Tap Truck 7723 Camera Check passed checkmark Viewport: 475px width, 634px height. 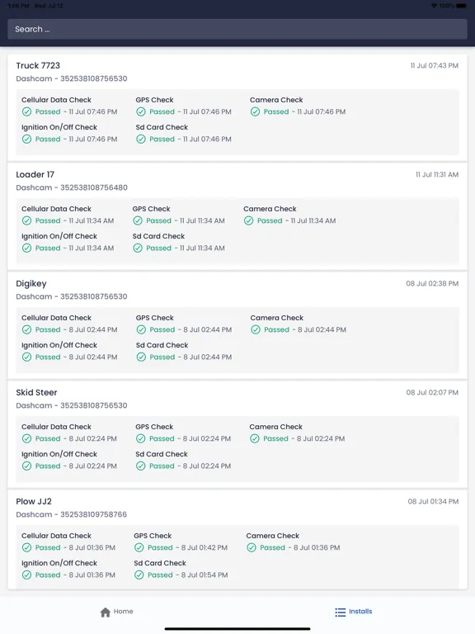click(255, 111)
